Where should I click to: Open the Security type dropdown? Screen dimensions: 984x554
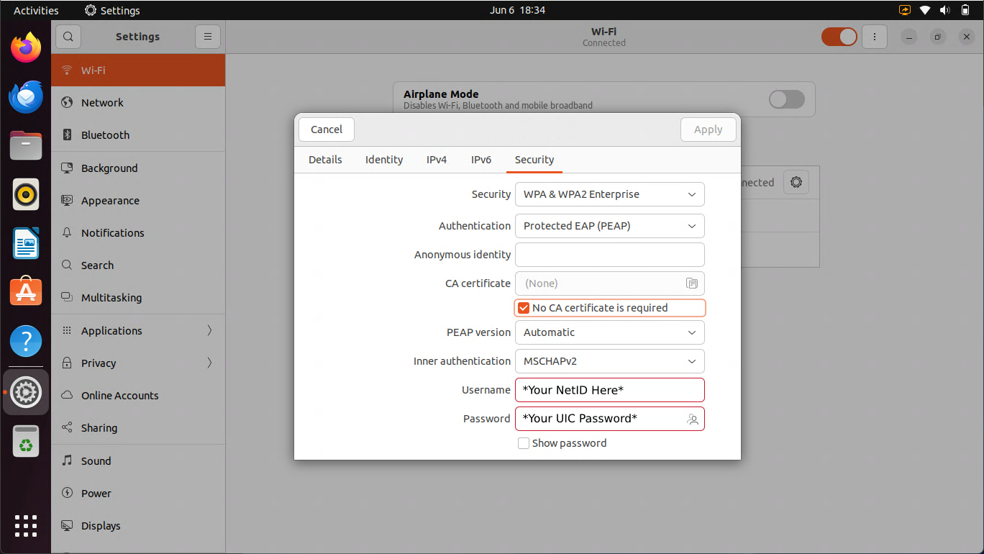(610, 194)
